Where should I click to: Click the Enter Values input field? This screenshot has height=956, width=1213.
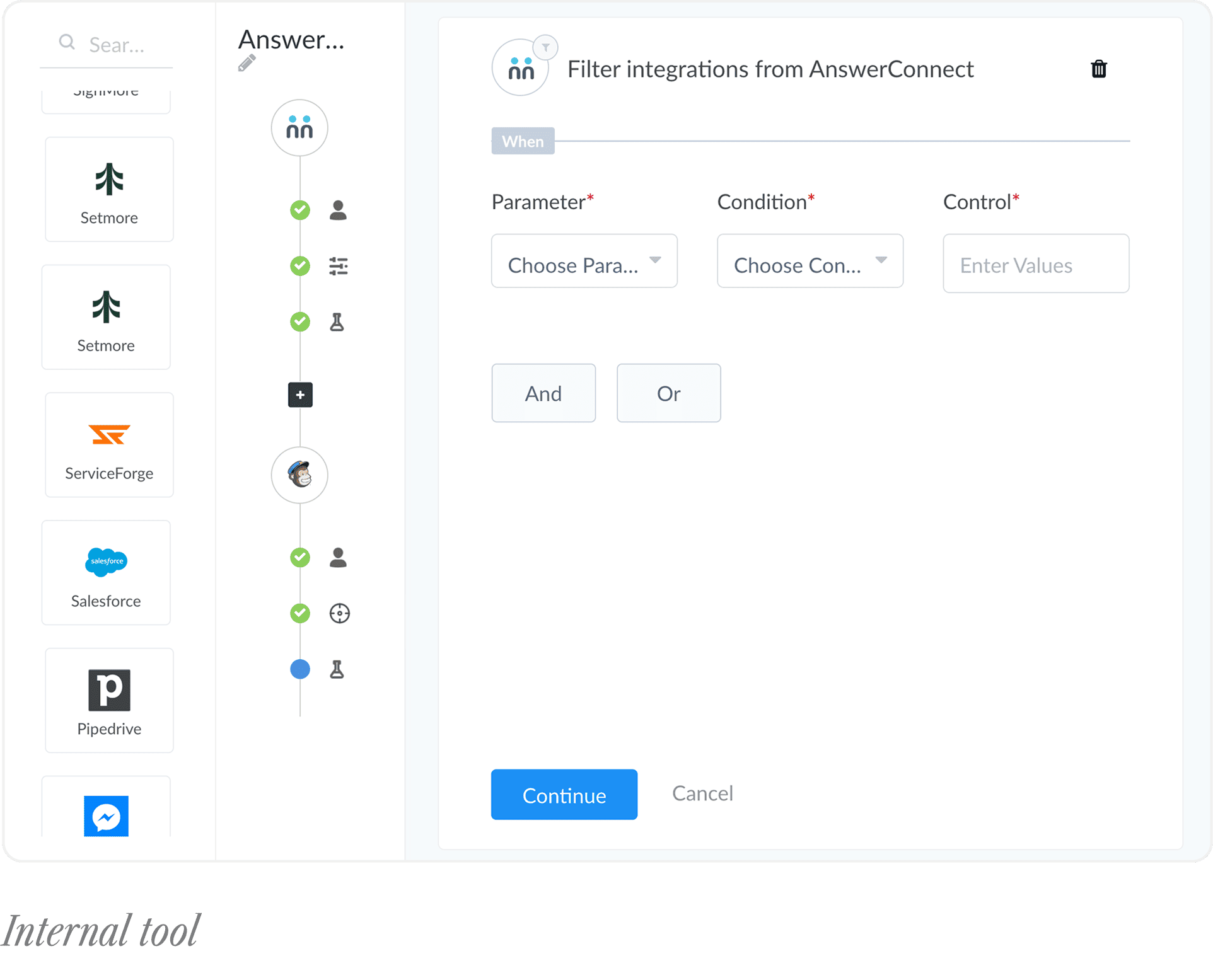pyautogui.click(x=1035, y=264)
